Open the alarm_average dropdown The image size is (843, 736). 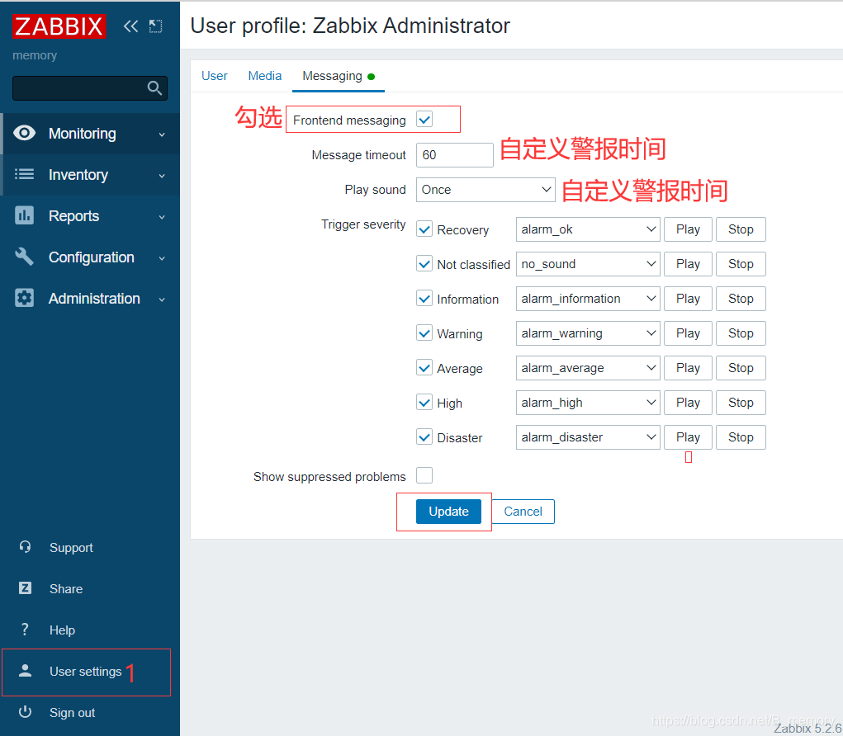(x=588, y=368)
